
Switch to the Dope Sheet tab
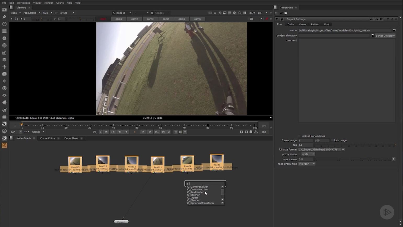71,138
